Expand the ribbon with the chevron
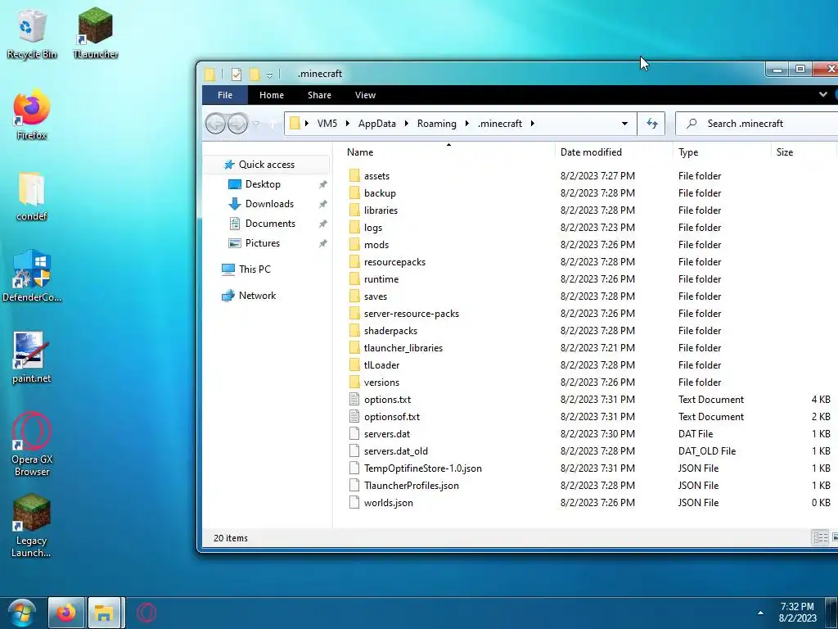Screen dimensions: 838x629 pos(823,95)
